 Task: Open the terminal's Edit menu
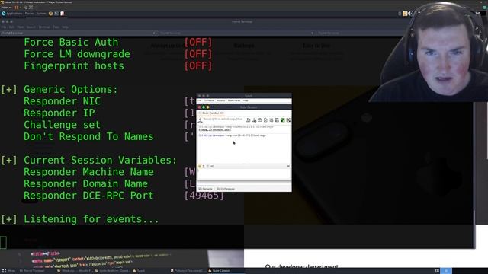[x=11, y=27]
